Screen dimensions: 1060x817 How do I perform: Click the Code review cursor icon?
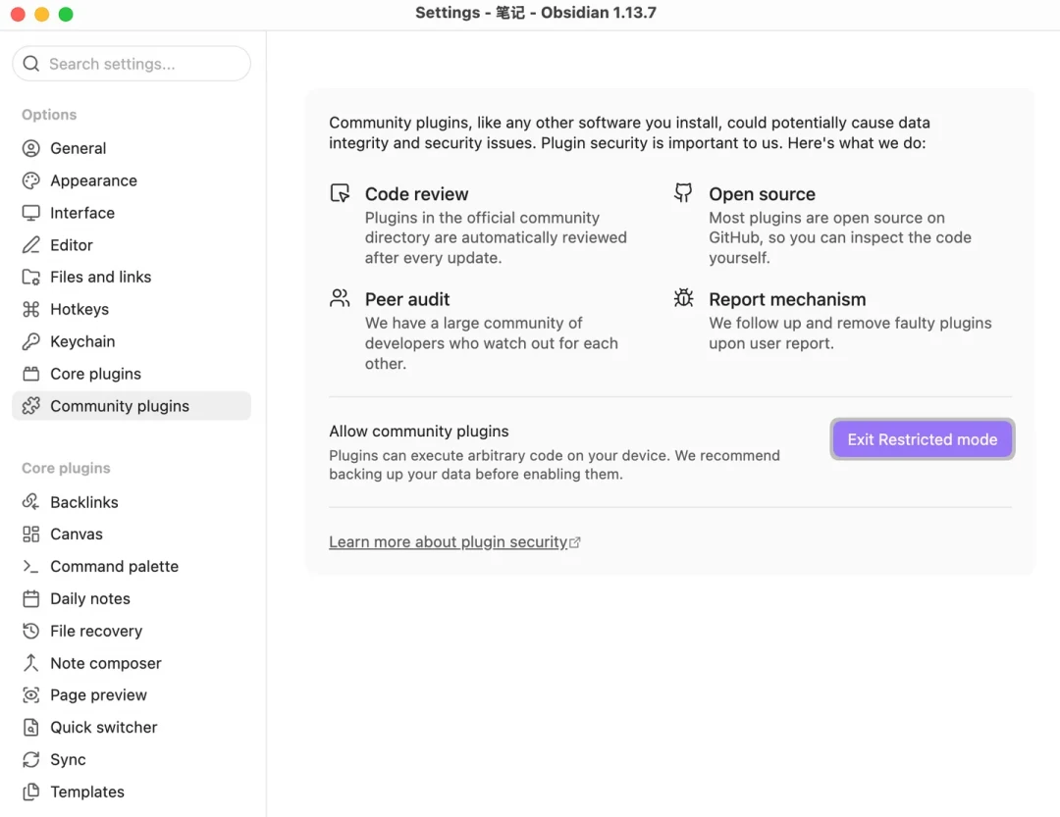340,193
